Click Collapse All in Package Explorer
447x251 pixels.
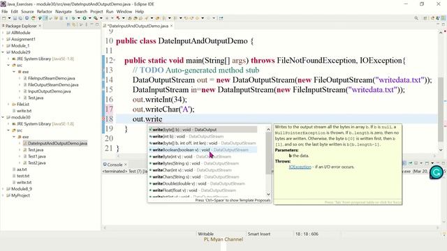point(68,25)
